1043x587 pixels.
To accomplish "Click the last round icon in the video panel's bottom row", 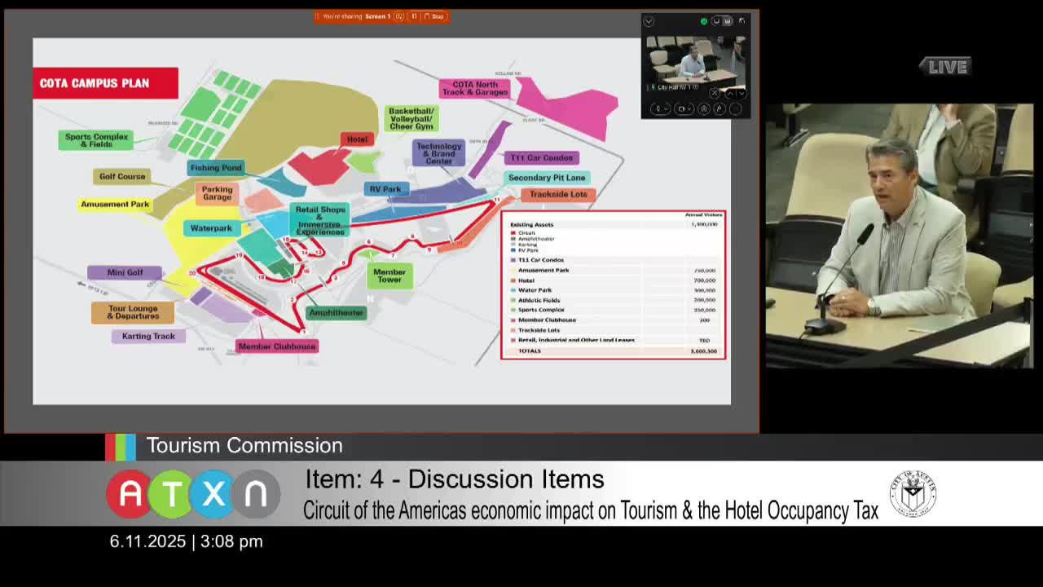I will coord(736,108).
